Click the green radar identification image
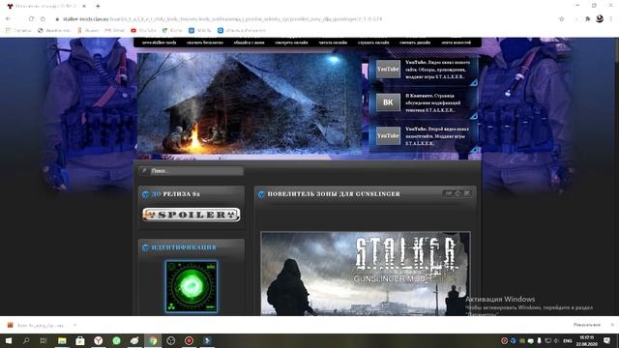Image resolution: width=619 pixels, height=348 pixels. 192,286
